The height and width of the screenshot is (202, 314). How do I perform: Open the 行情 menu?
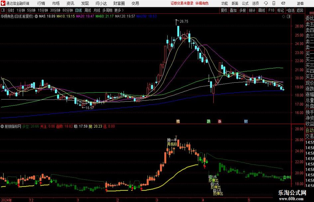point(41,3)
